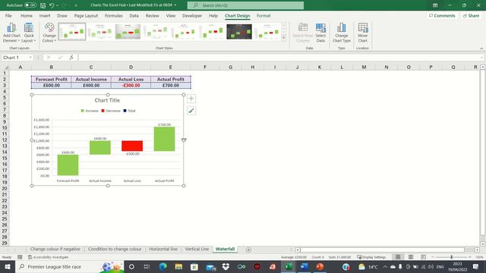Screen dimensions: 486x273
Task: Click the Undo arrow icon
Action: (x=52, y=5)
